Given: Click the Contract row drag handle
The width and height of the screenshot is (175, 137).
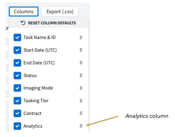Looking at the screenshot, I should coord(81,113).
